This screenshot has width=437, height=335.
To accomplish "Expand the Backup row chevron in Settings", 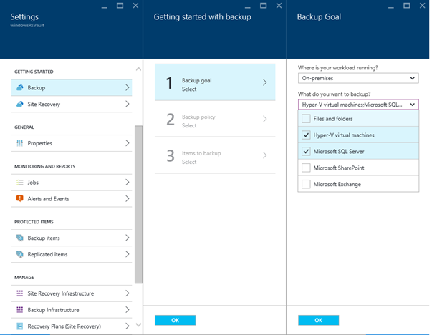I will click(x=127, y=87).
